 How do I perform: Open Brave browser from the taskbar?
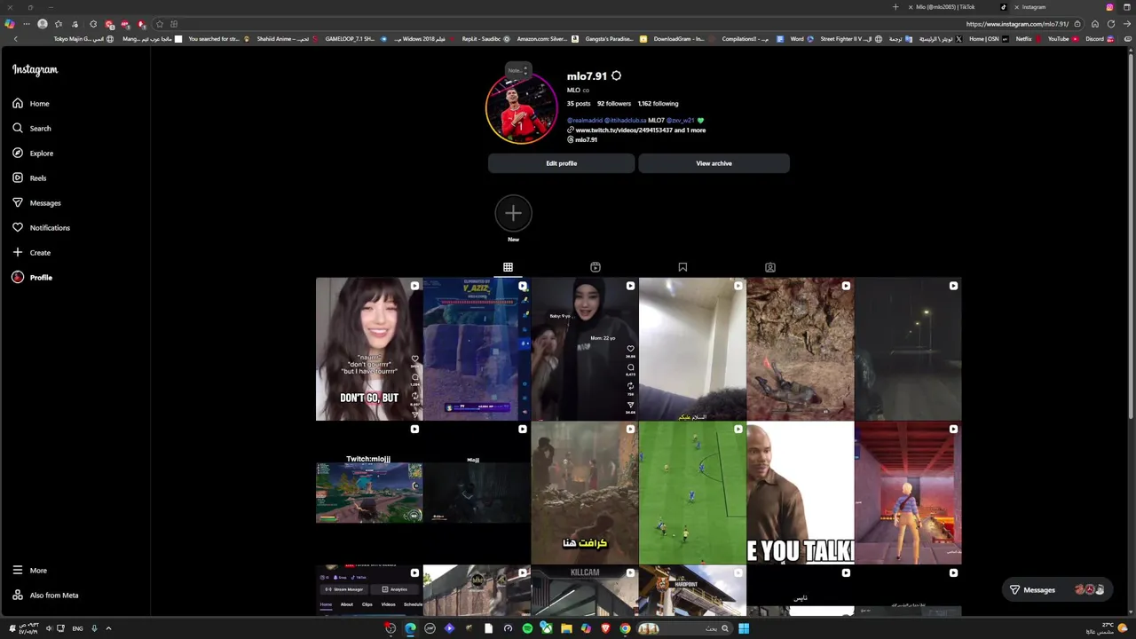[605, 628]
